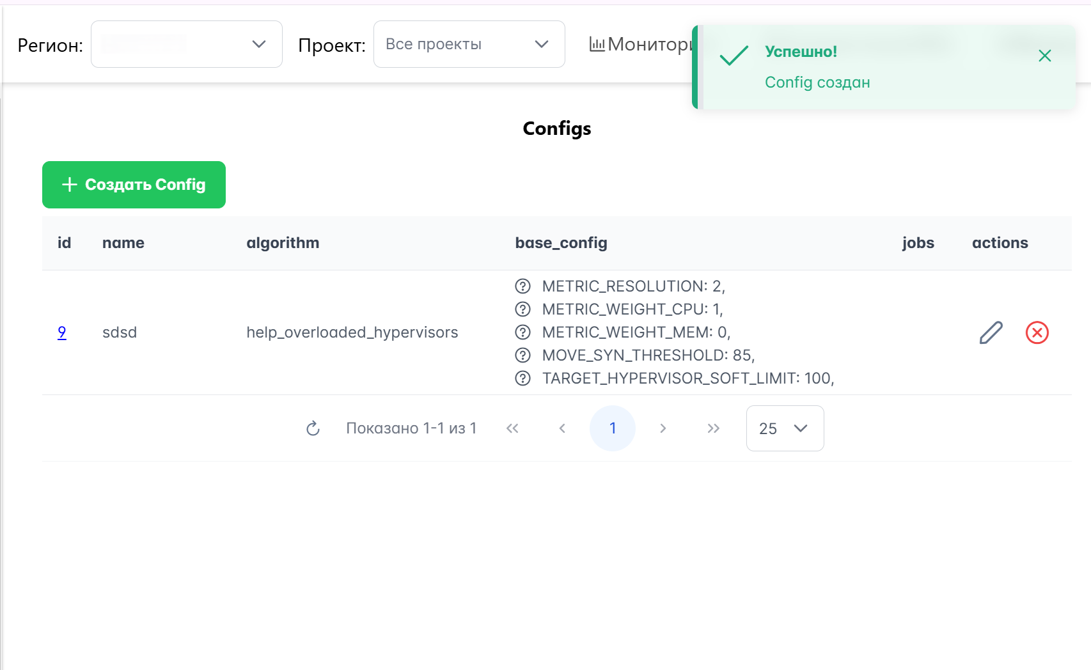Viewport: 1091px width, 670px height.
Task: Open config details via id 9 link
Action: pos(61,332)
